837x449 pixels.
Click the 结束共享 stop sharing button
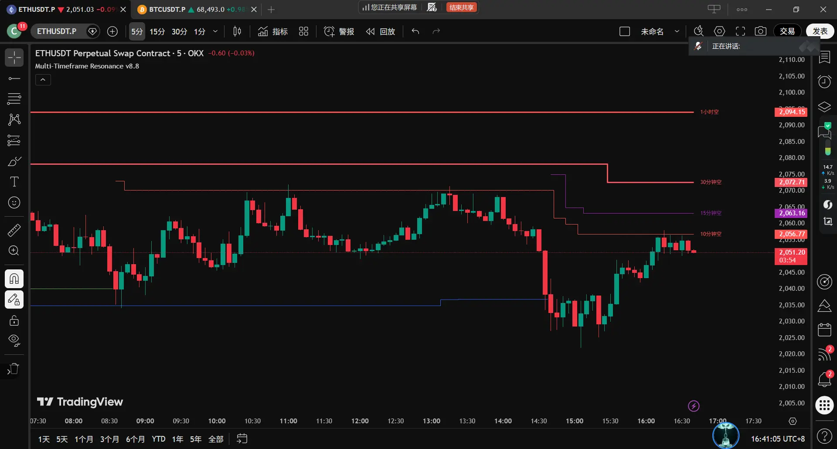pos(462,7)
